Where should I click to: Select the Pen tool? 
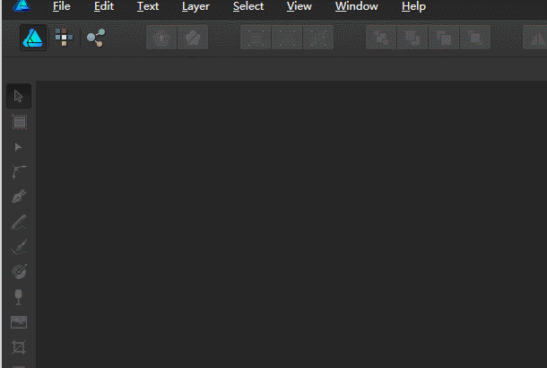tap(19, 197)
